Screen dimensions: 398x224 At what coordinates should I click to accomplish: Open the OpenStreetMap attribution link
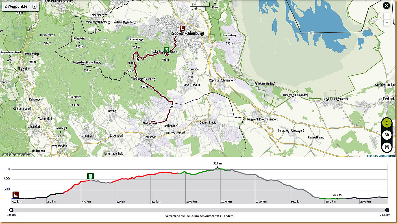tap(387, 156)
